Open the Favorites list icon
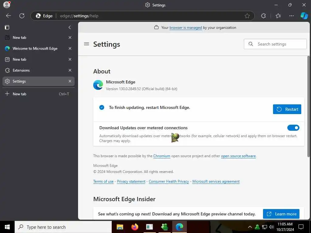The width and height of the screenshot is (311, 233). click(278, 16)
